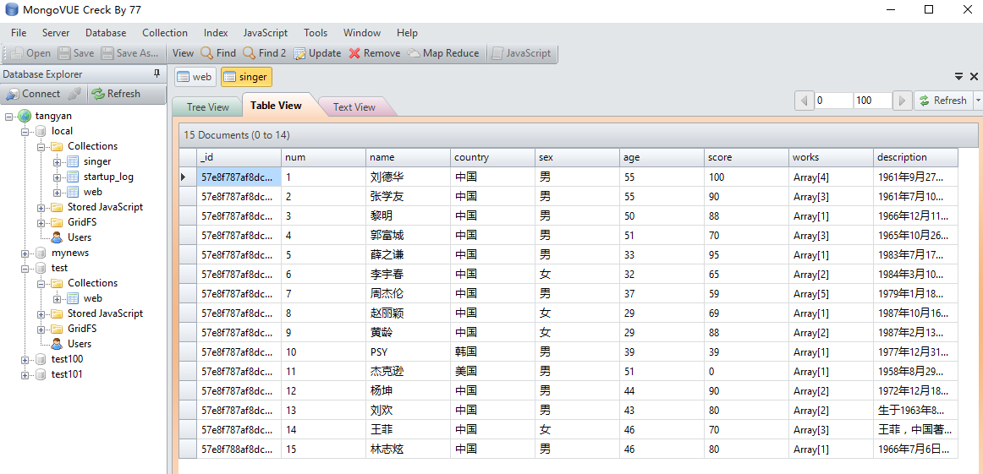Screen dimensions: 983x474
Task: Sort by the score column header
Action: click(x=746, y=157)
